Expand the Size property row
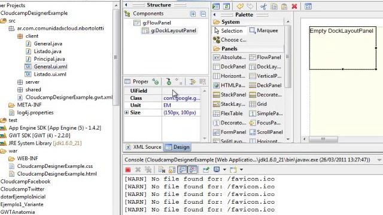383x215 pixels. 126,112
